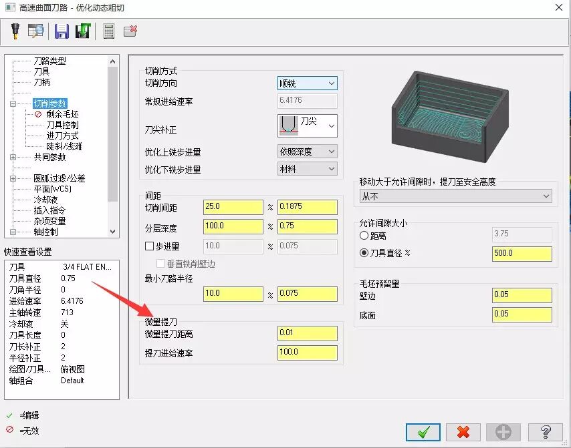Open the calculator icon in toolbar

[x=108, y=31]
